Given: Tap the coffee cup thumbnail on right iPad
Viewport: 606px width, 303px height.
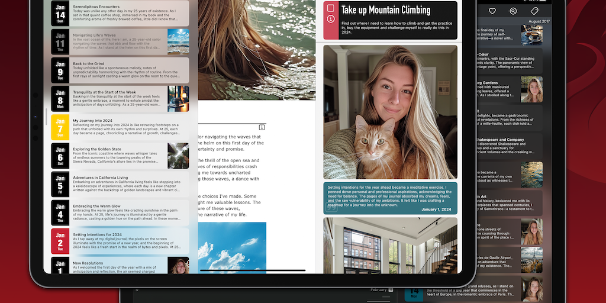Looking at the screenshot, I should point(532,35).
